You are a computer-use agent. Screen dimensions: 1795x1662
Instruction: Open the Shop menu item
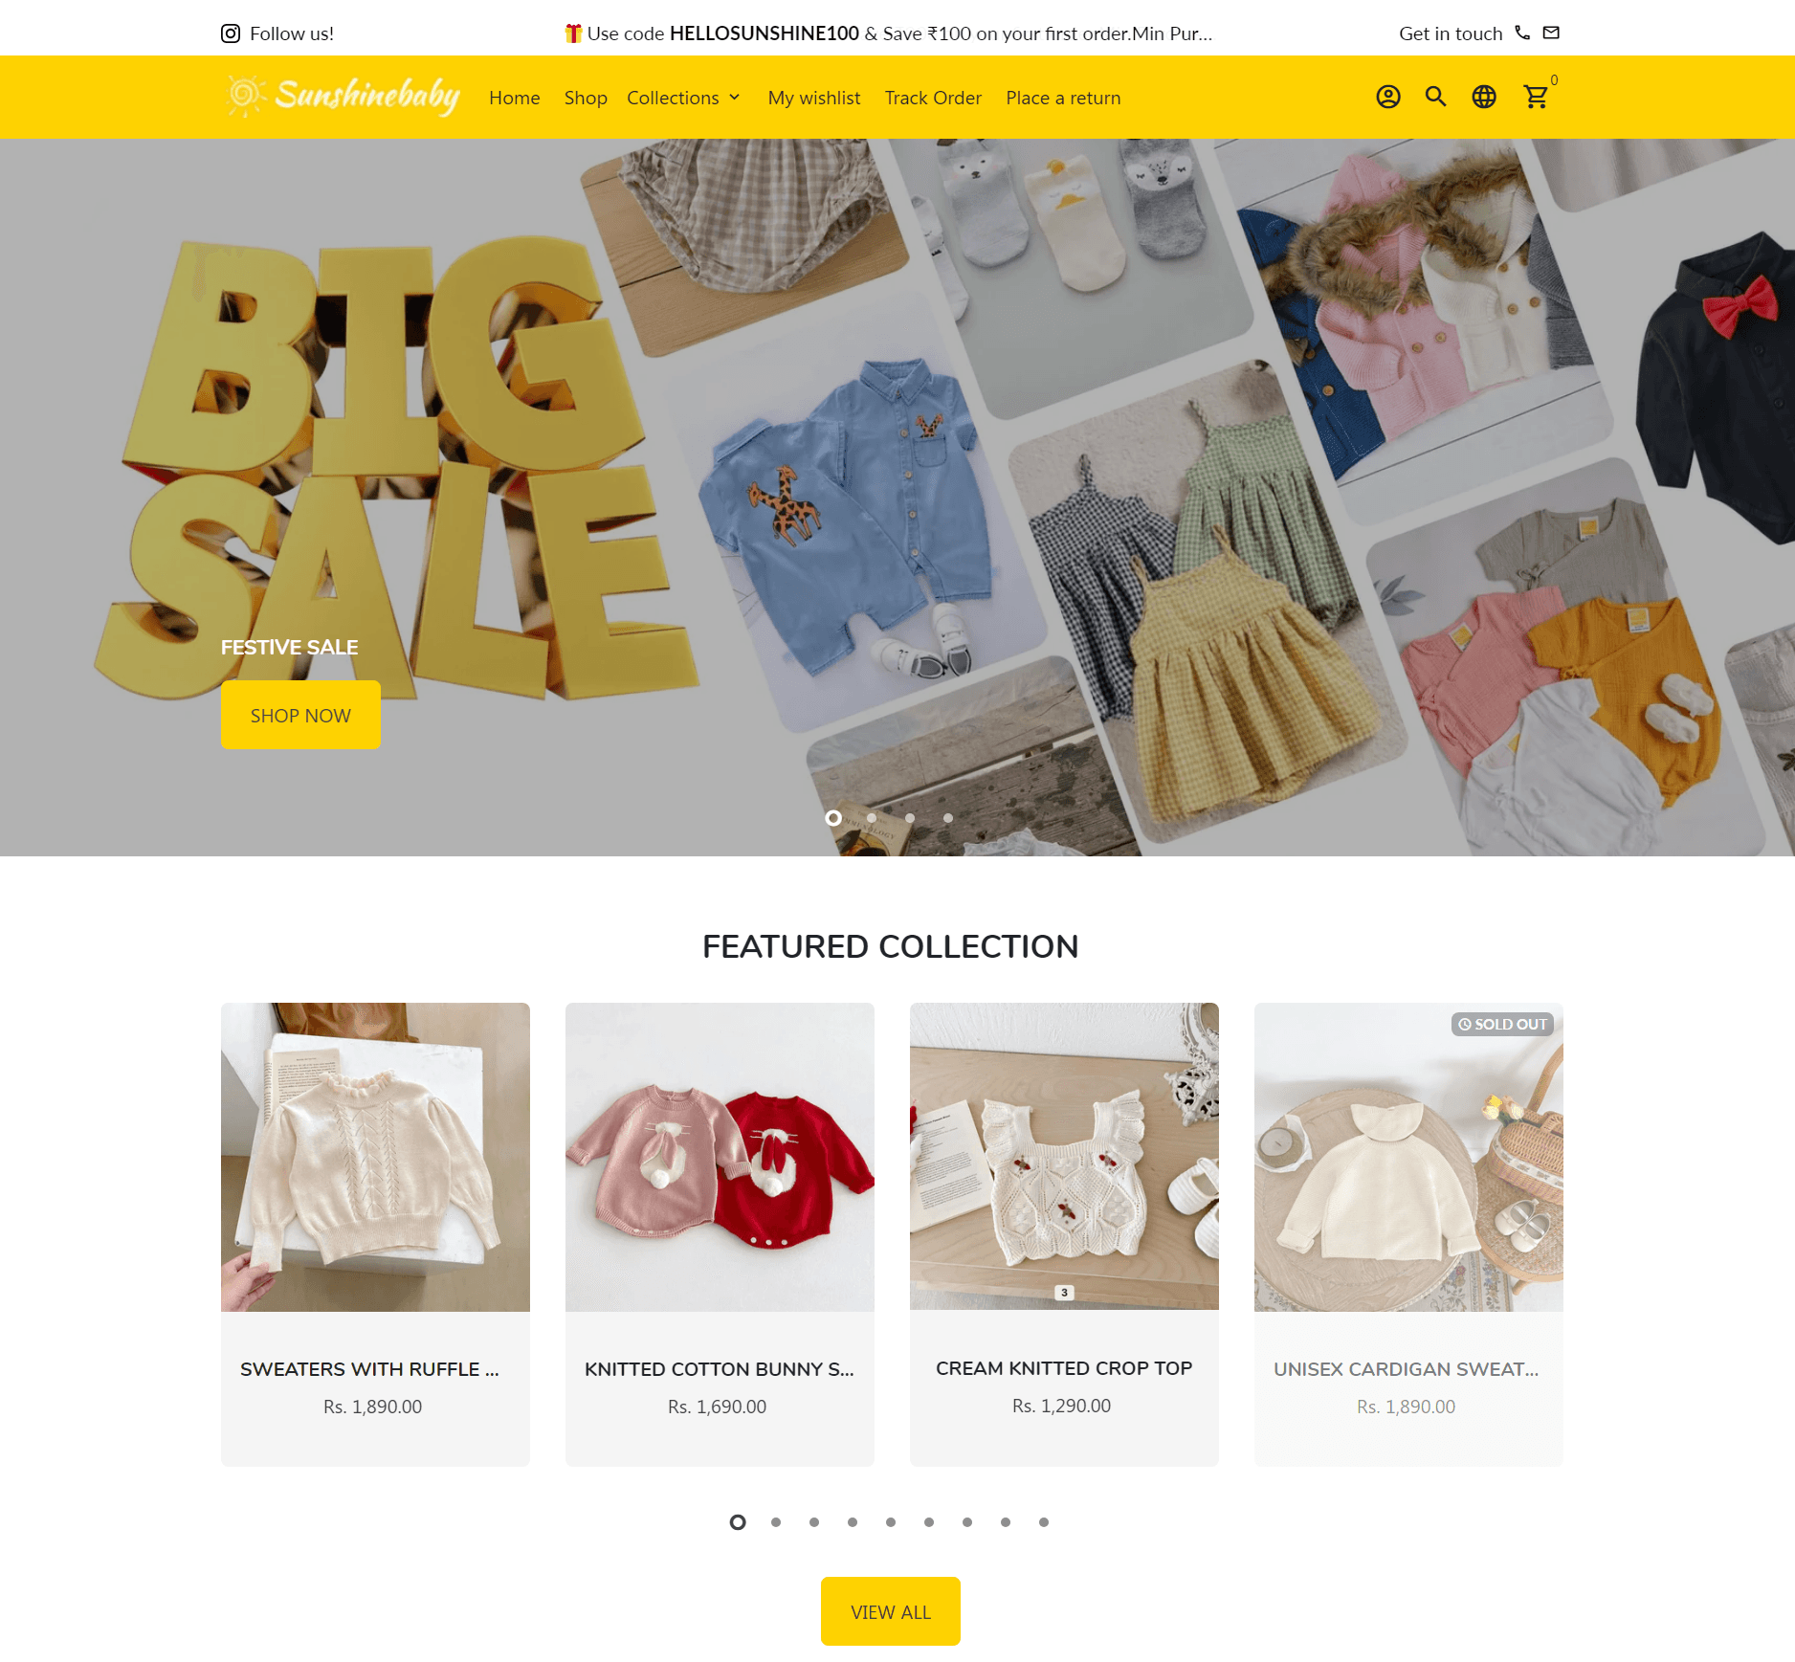[586, 98]
